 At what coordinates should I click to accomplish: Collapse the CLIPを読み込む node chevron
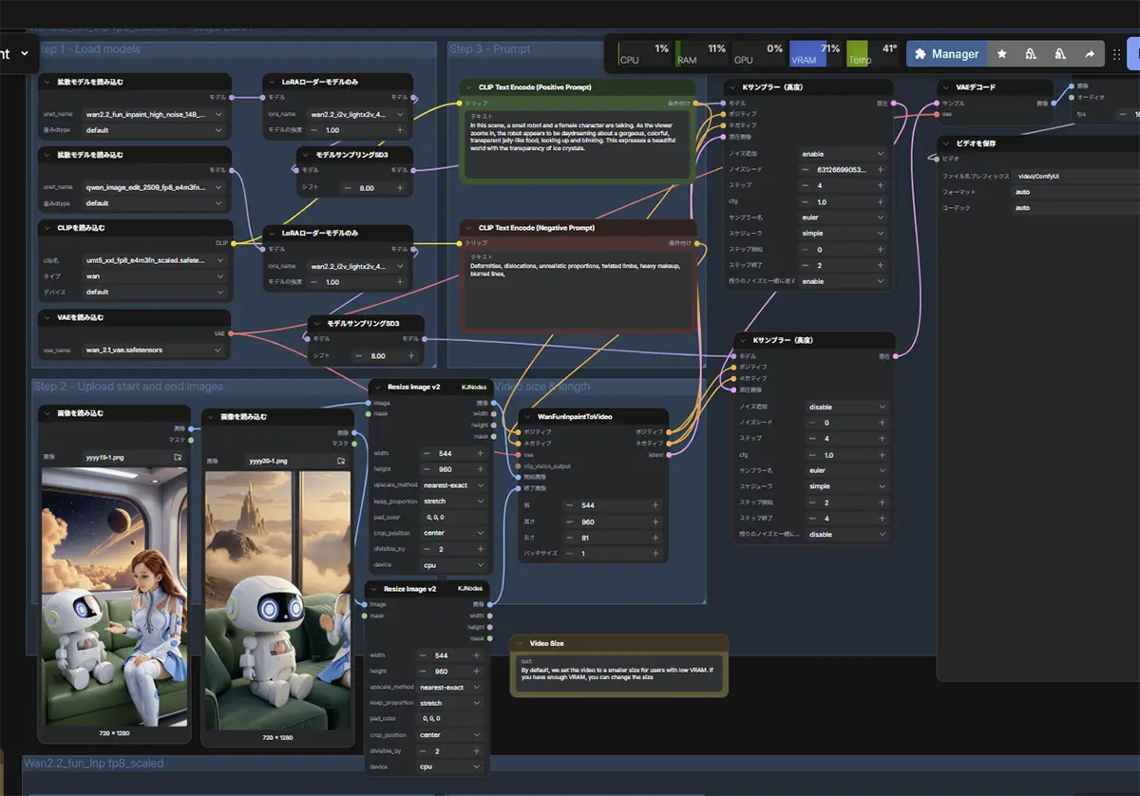point(47,228)
